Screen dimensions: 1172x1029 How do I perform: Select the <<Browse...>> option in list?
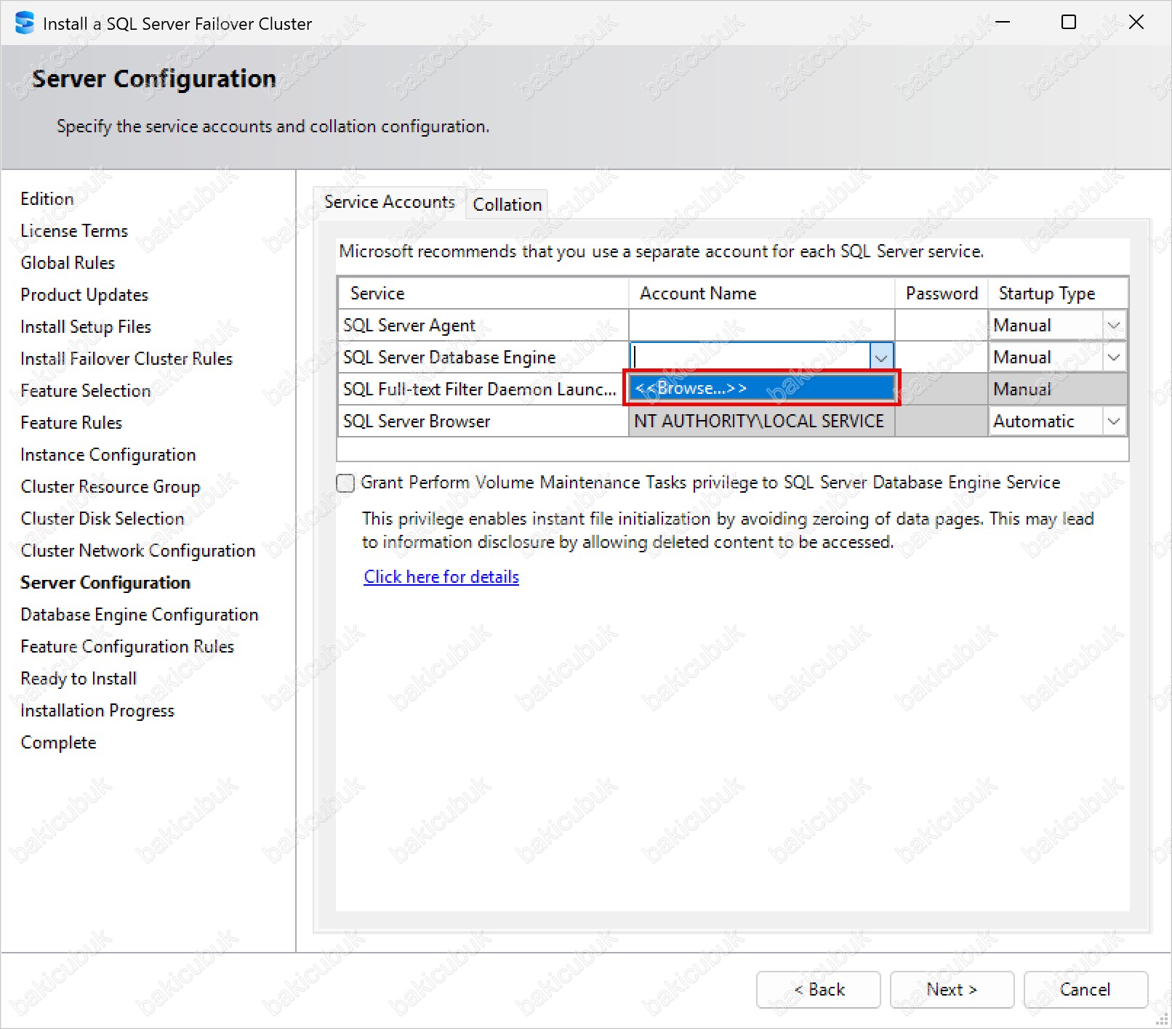coord(760,389)
